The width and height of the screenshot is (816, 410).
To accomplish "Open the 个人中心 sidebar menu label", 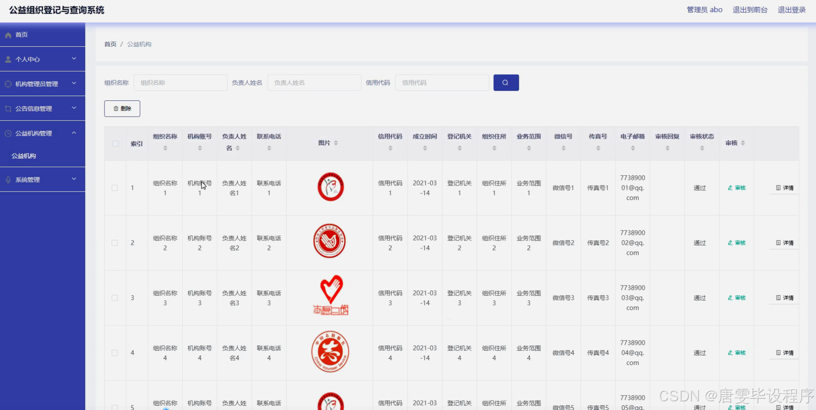I will click(28, 59).
